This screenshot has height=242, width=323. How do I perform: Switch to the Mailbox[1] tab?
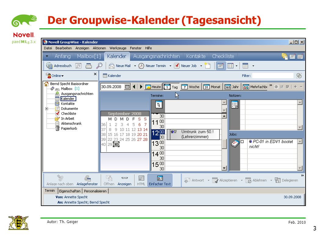point(89,56)
